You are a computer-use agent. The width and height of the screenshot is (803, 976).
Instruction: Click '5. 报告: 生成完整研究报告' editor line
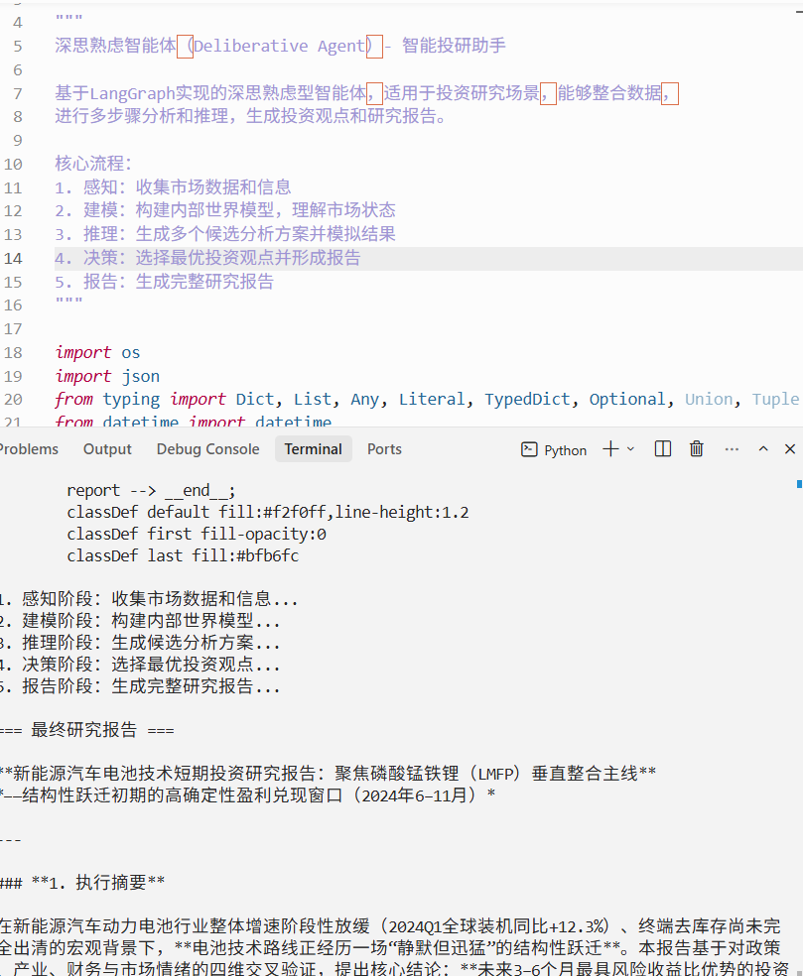pos(165,282)
